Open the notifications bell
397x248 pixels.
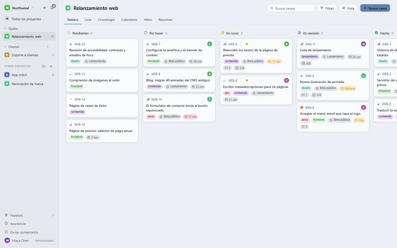52,8
